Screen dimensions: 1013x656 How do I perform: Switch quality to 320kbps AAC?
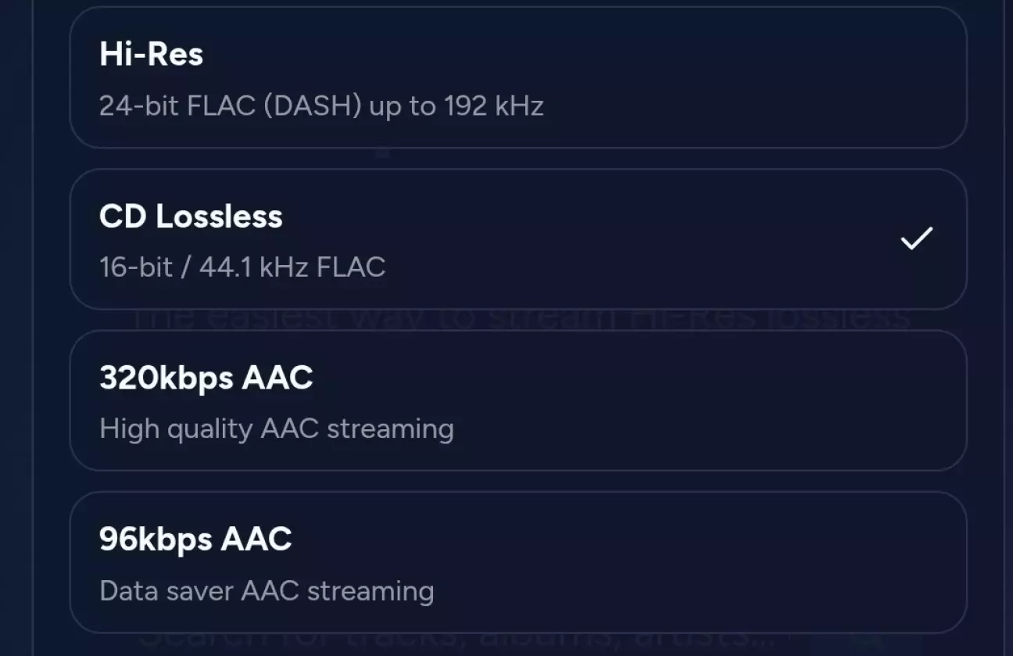517,400
